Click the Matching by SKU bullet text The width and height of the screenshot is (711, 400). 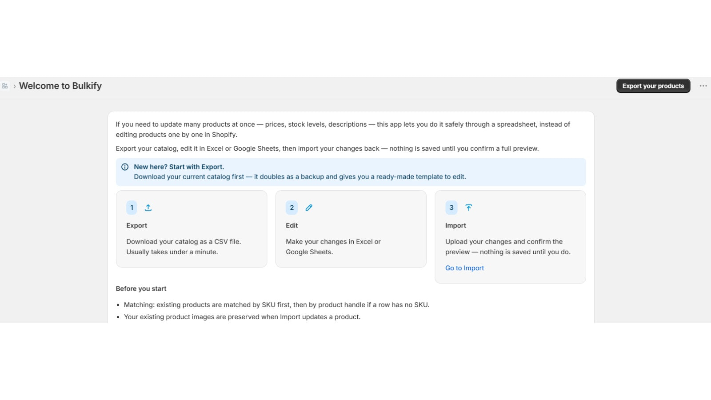276,305
